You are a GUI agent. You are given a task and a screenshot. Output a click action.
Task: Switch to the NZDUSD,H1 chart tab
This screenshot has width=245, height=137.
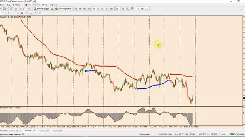(44, 131)
